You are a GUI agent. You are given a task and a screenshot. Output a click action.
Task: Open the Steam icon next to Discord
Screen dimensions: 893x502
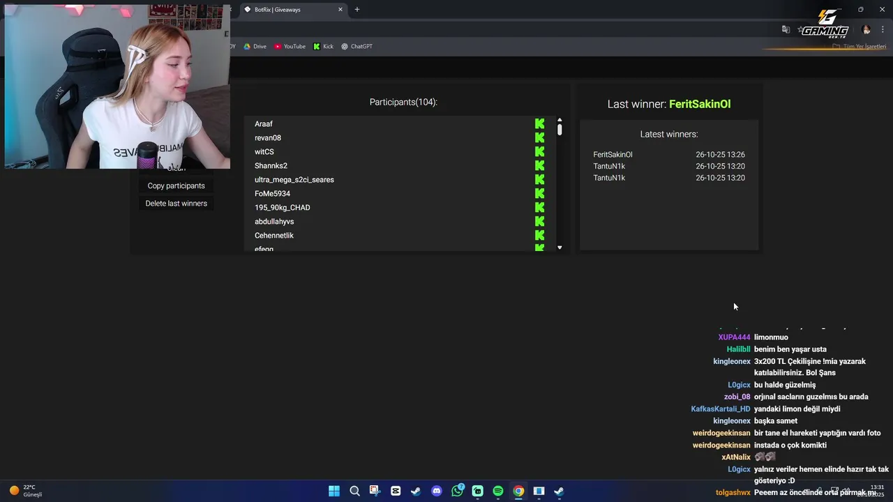point(416,491)
